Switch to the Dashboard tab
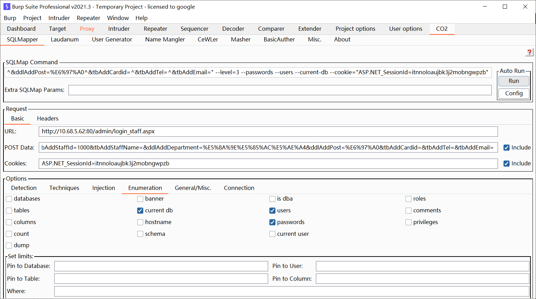 (x=21, y=29)
